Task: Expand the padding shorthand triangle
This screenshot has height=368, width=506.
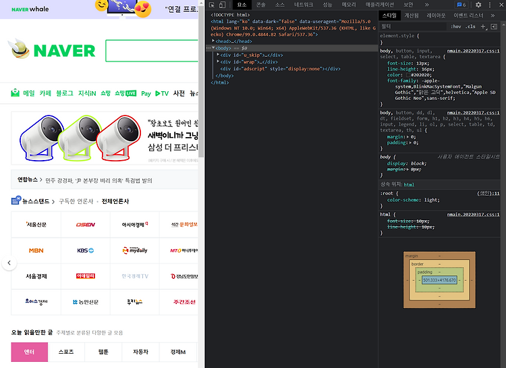Action: click(x=410, y=142)
